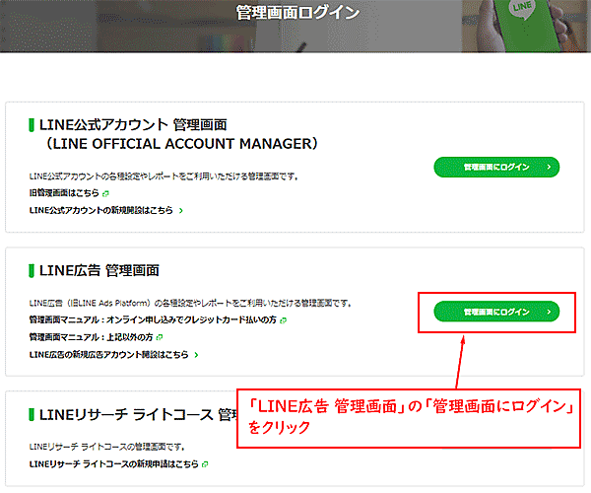Viewport: 591px width, 493px height.
Task: Click heading LINEリサーチ ライトコース
Action: (x=126, y=415)
